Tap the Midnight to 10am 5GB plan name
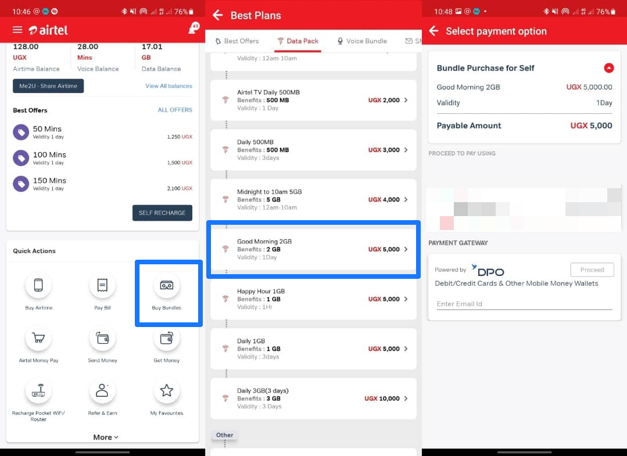Screen dimensions: 627x456 point(270,192)
